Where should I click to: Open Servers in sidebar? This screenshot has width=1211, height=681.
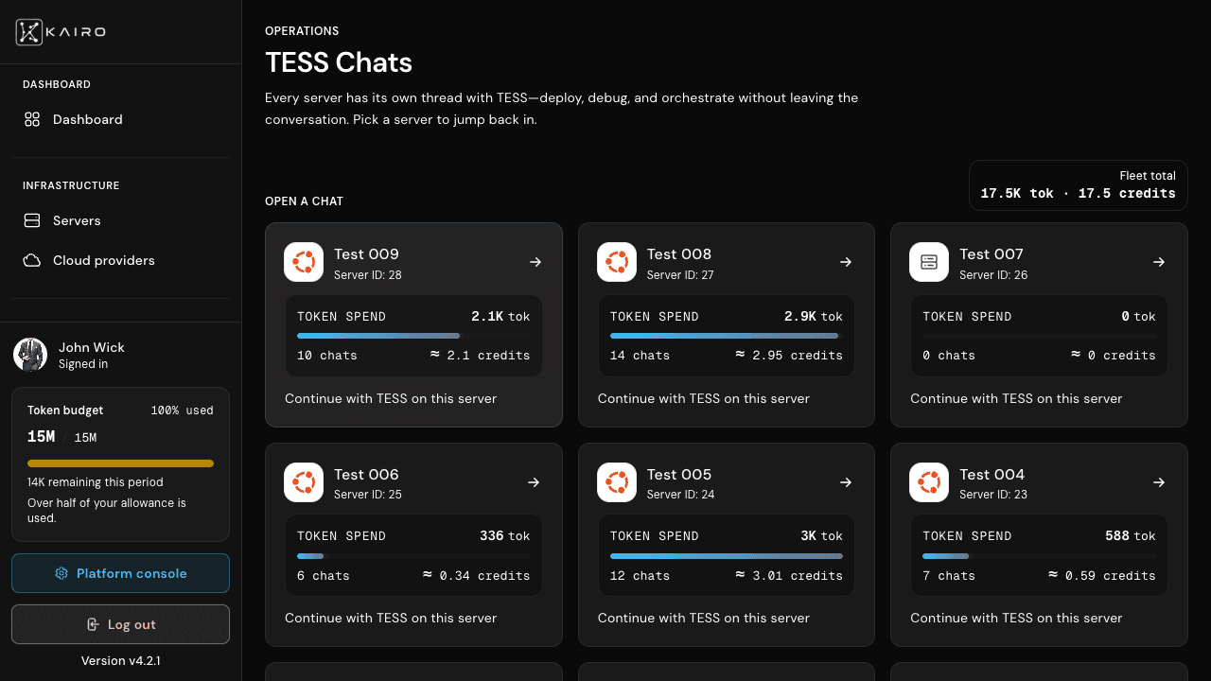click(120, 220)
